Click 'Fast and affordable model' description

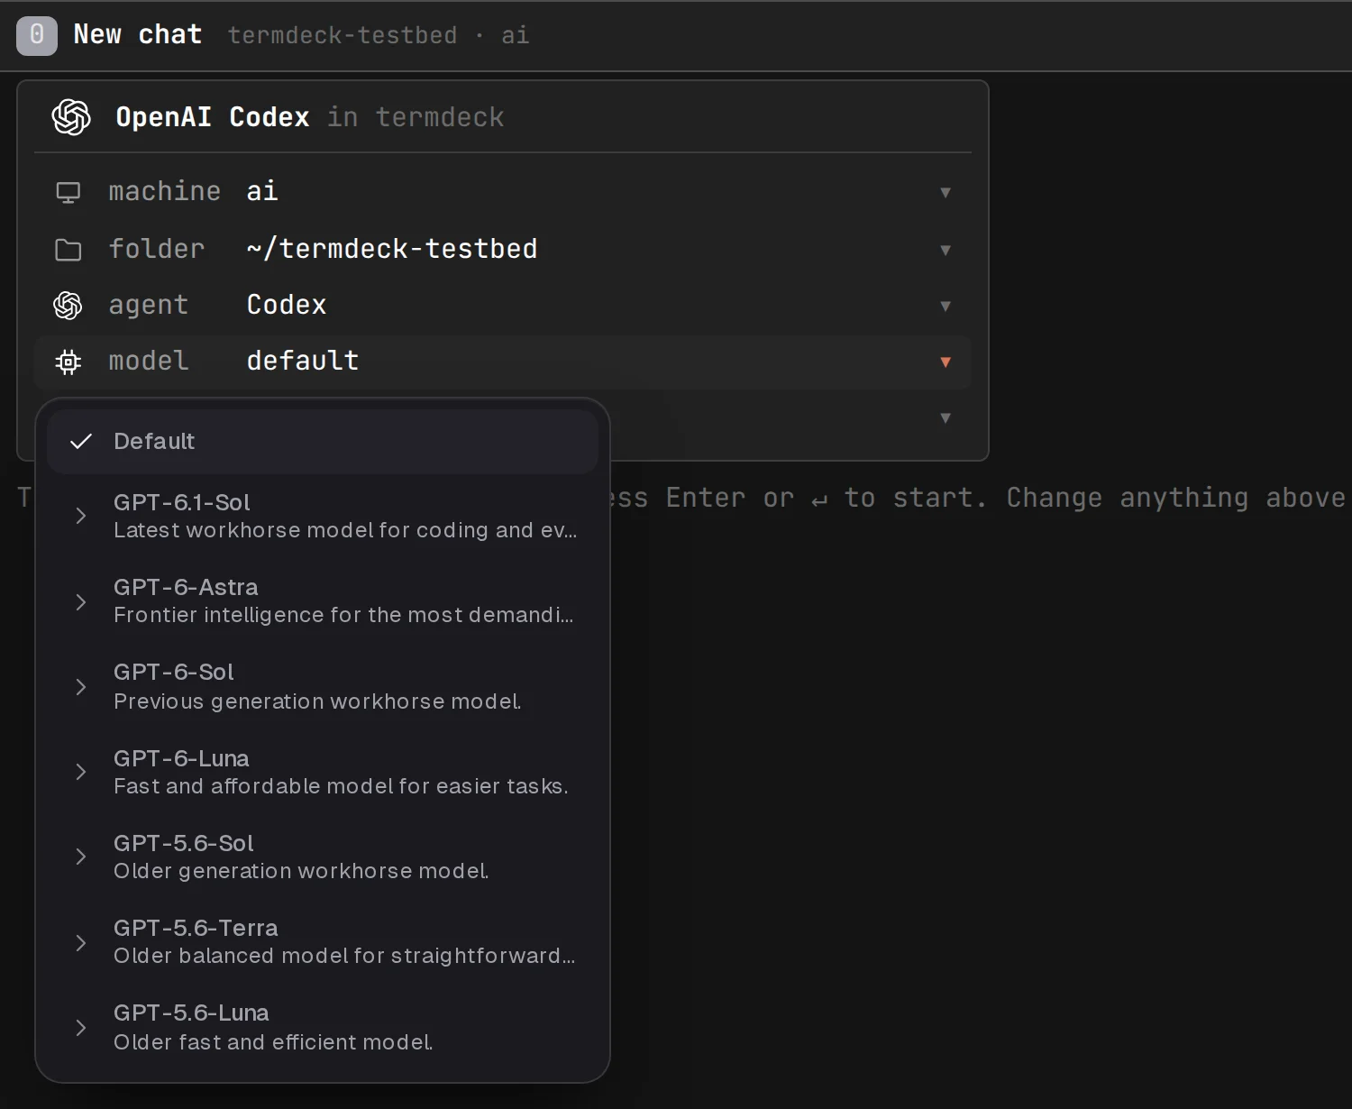(341, 786)
